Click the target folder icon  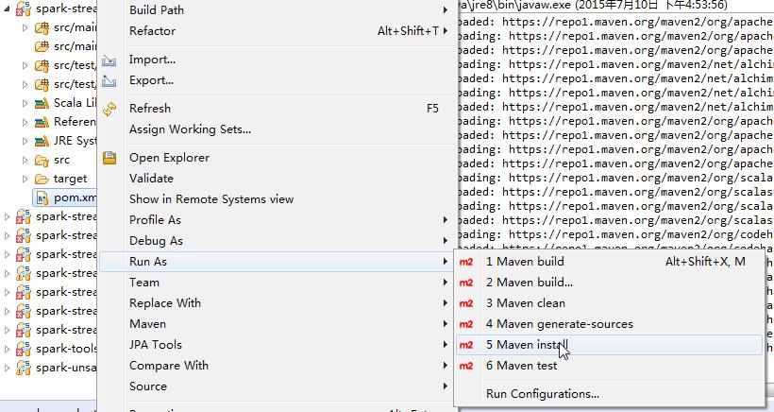point(42,179)
